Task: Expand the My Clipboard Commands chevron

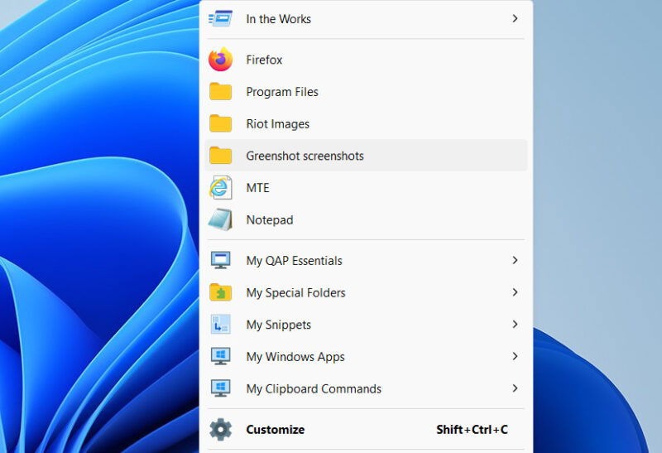Action: pyautogui.click(x=515, y=388)
